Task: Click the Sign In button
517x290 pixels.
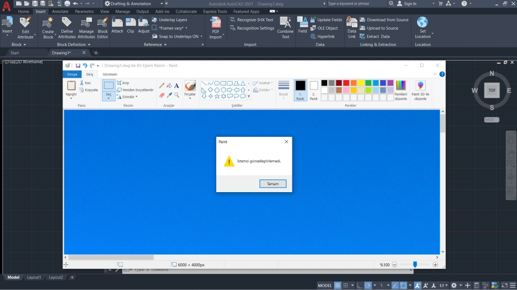Action: 406,4
